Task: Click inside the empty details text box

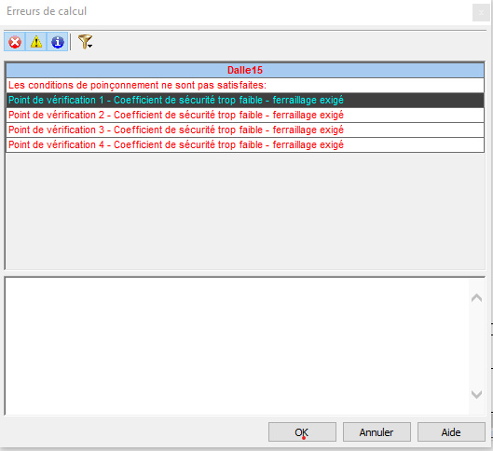Action: [x=237, y=346]
